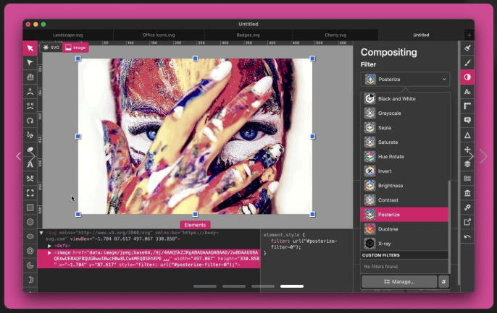Open the Objects list panel
This screenshot has height=313, width=497.
tap(467, 179)
